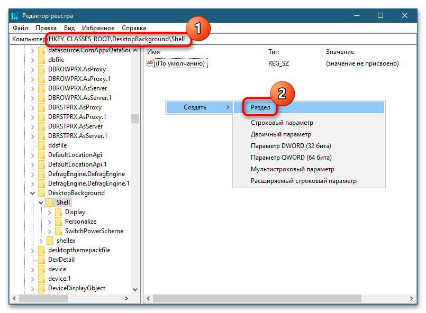Click the Personalize subkey folder icon

(59, 222)
